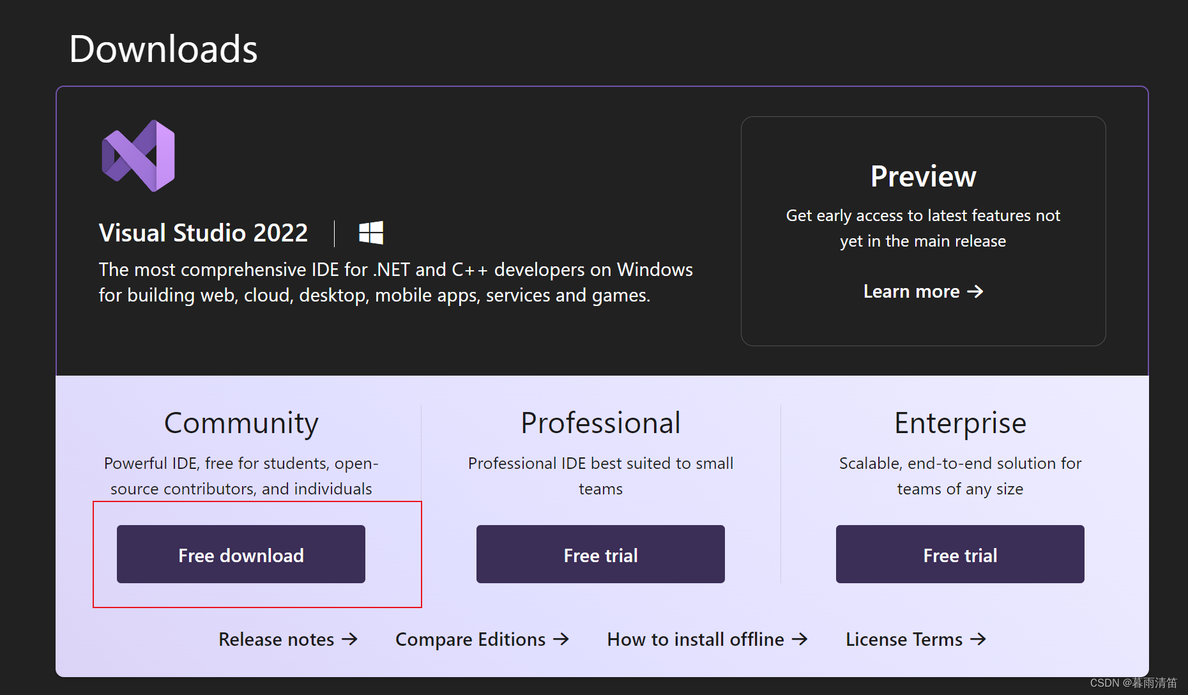Viewport: 1188px width, 695px height.
Task: Select the Preview panel
Action: 922,231
